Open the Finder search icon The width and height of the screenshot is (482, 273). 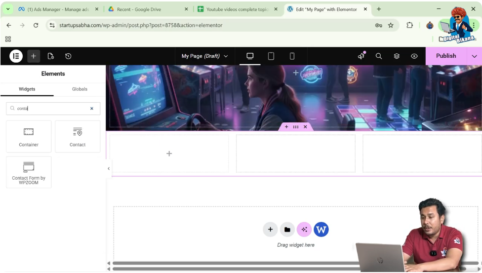tap(379, 56)
